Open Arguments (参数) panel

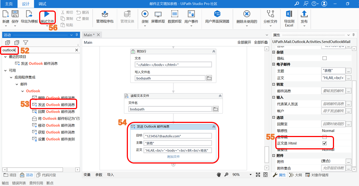click(99, 174)
